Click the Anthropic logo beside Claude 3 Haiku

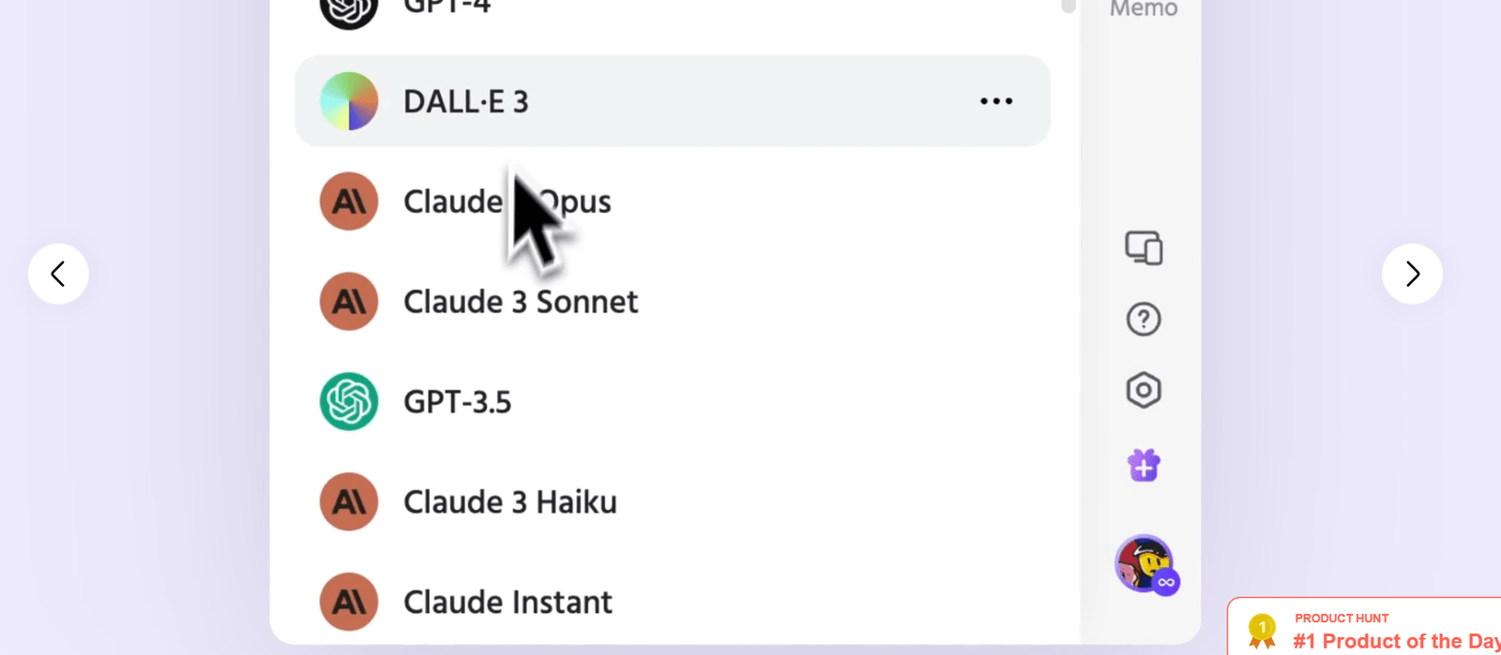tap(349, 502)
